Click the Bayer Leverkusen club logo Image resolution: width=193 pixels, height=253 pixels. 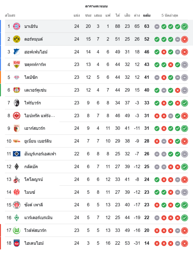click(x=16, y=90)
